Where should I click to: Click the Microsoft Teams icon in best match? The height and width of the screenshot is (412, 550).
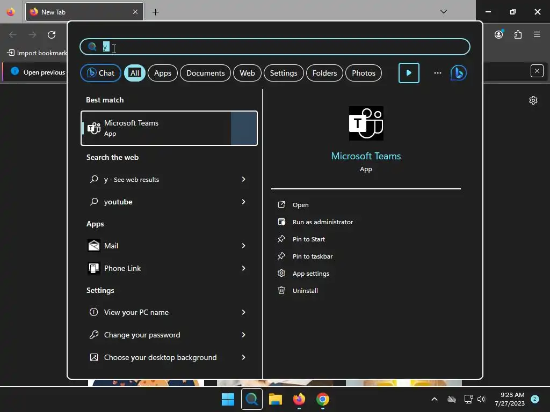(x=93, y=128)
